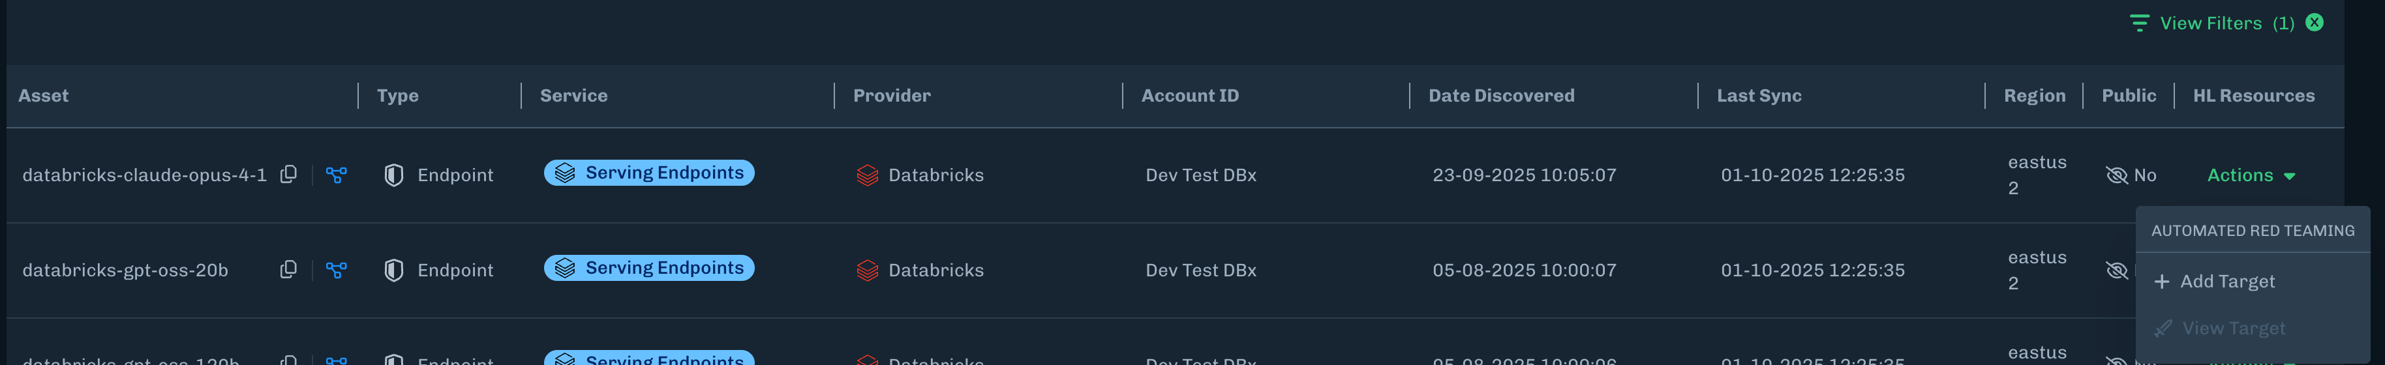Open the databricks-gpt-oss-20b asset row

tap(125, 270)
